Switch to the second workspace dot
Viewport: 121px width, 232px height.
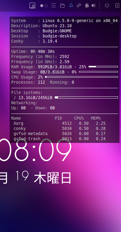tap(46, 6)
